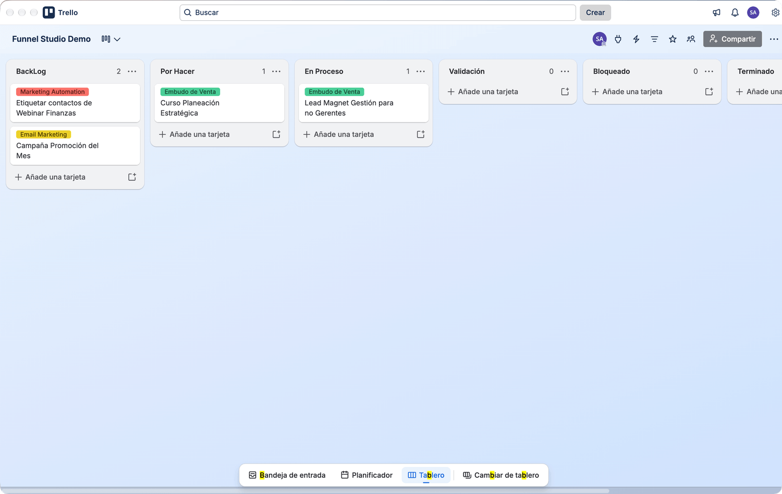Open Por Hacer list actions menu
Image resolution: width=782 pixels, height=494 pixels.
(276, 71)
